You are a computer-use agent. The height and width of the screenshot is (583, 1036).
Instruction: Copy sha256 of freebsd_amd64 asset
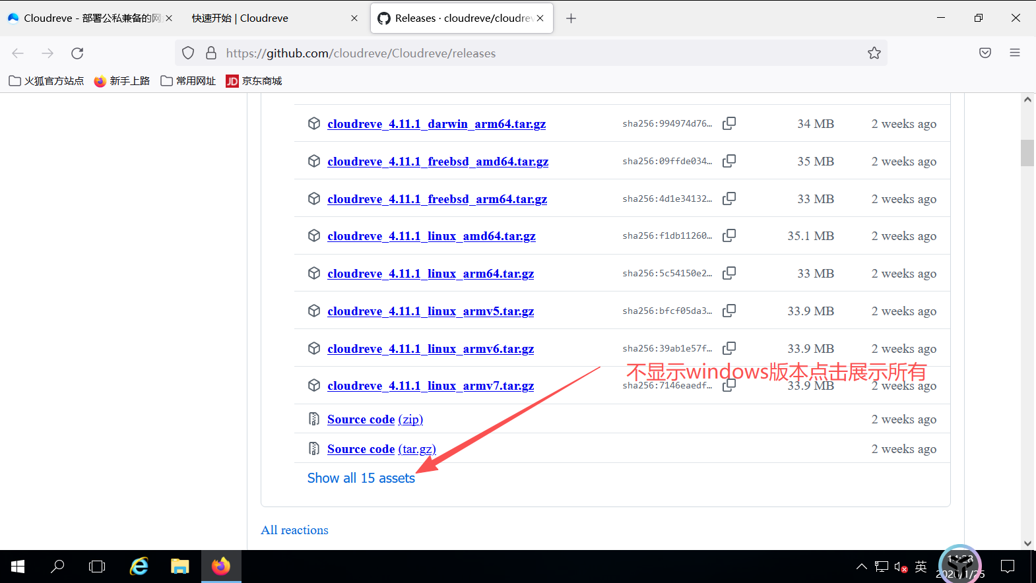(729, 161)
